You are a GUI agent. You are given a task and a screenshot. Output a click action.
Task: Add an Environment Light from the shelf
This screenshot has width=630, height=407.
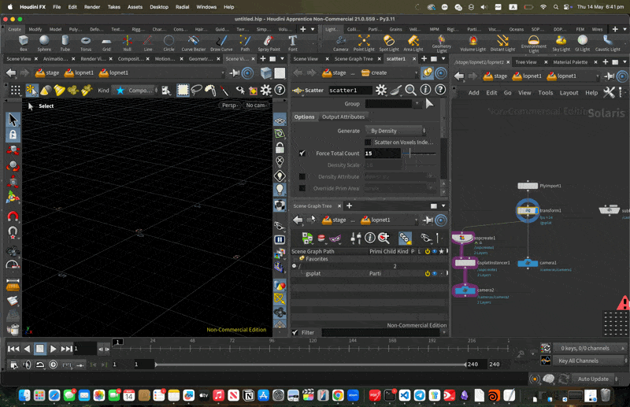[534, 43]
